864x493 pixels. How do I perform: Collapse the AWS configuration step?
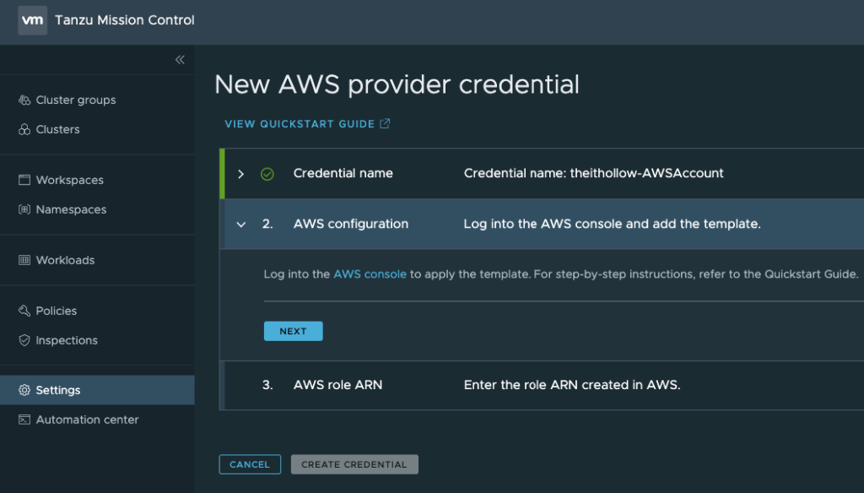(x=241, y=225)
